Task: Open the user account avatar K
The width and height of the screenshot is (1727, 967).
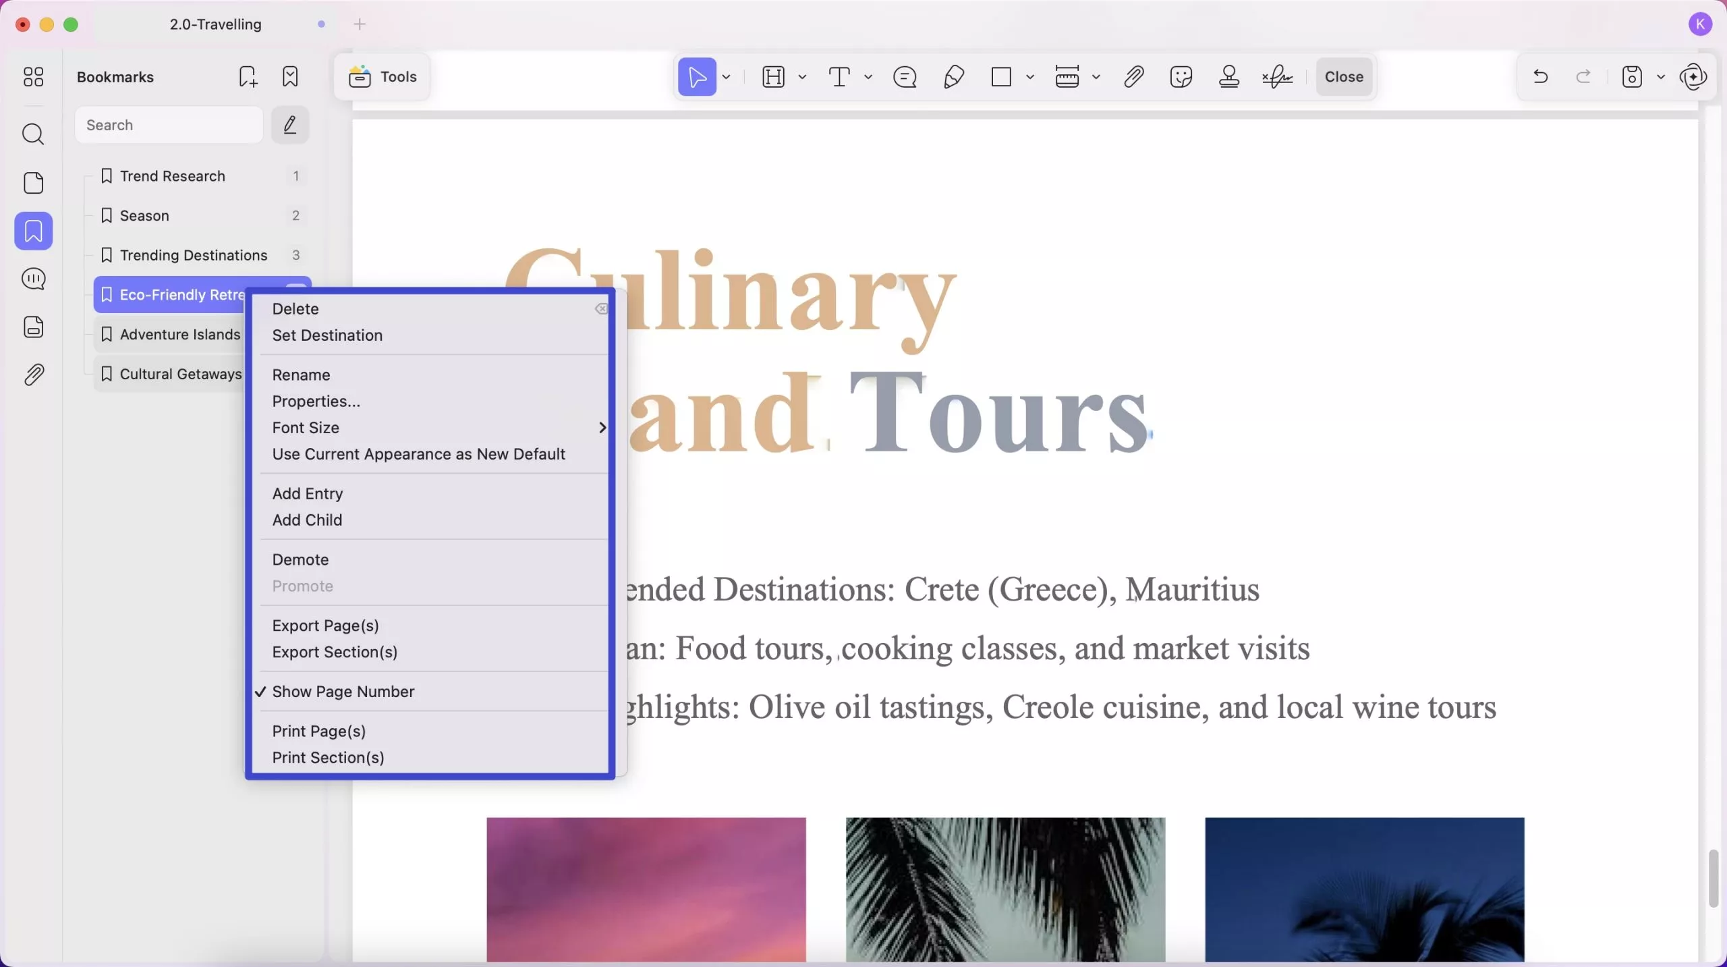Action: [1700, 24]
